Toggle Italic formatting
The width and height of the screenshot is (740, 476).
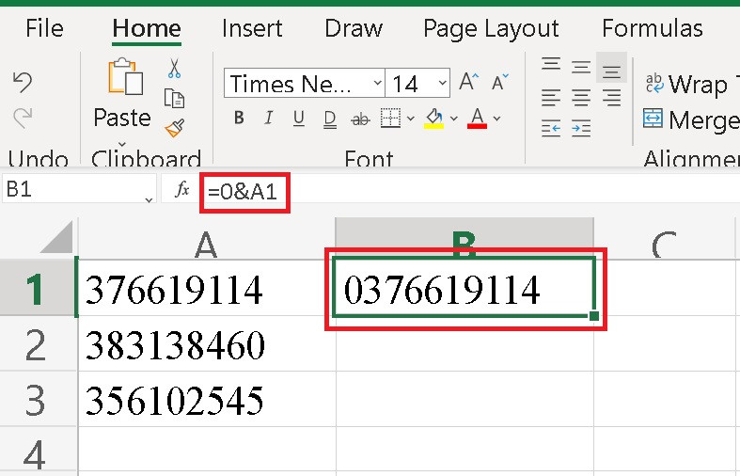269,119
